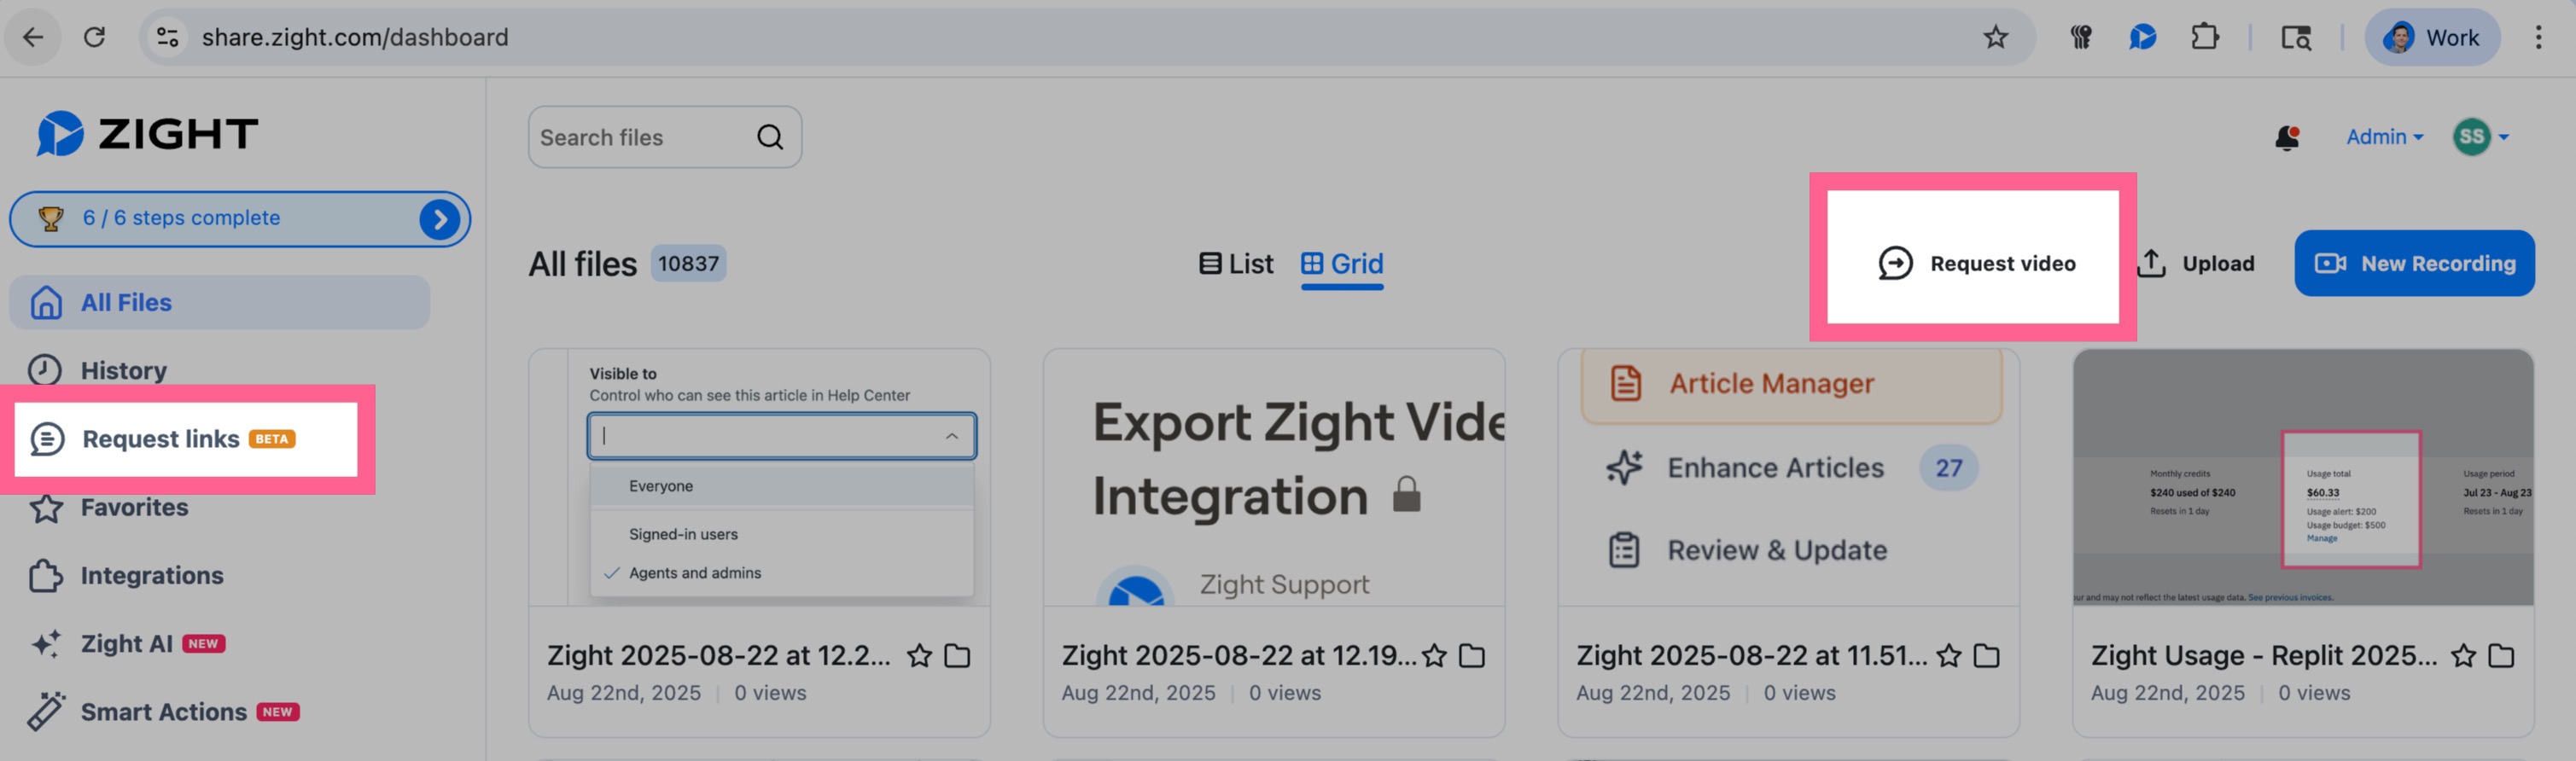Click the search magnifier icon
The image size is (2576, 761).
[x=769, y=137]
